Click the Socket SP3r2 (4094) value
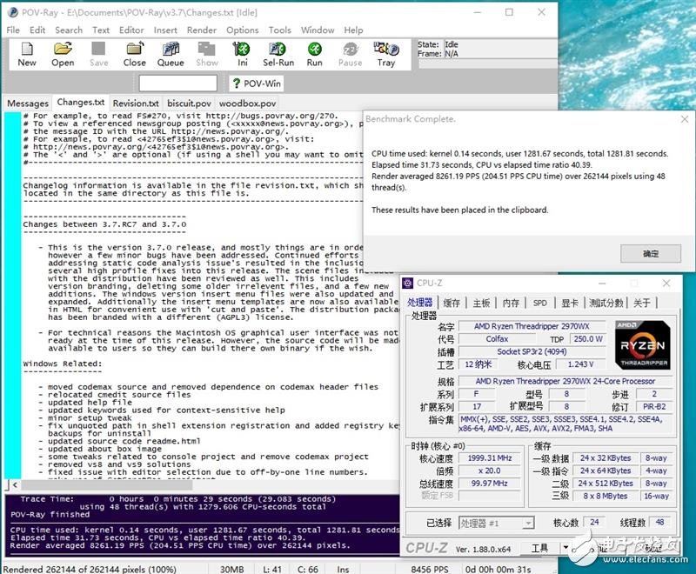The width and height of the screenshot is (696, 574). click(532, 351)
